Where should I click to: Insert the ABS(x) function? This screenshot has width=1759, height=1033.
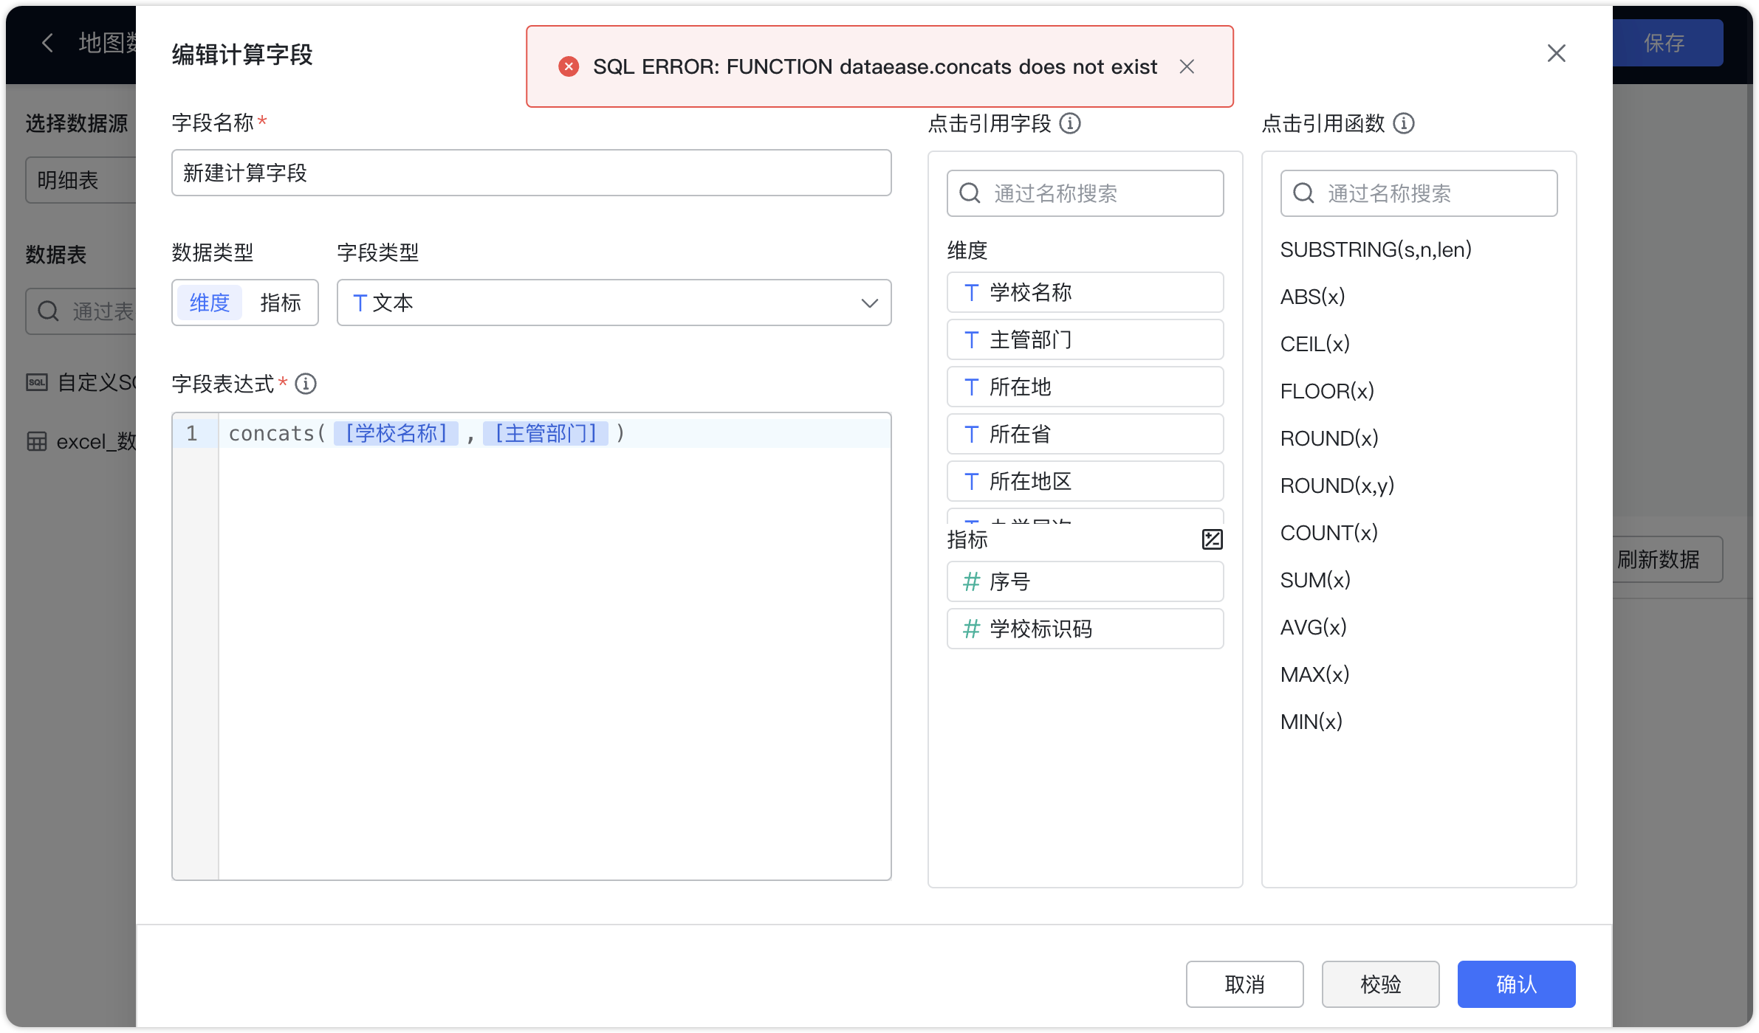pos(1312,297)
